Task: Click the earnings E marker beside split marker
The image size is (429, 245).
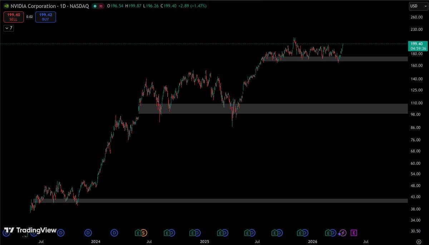Action: [138, 233]
